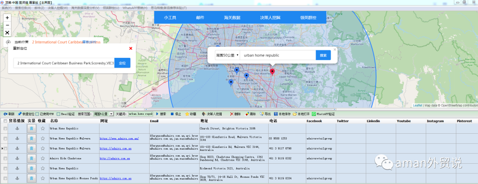
Task: Toggle the Email验证 checkbox
Action: point(58,114)
